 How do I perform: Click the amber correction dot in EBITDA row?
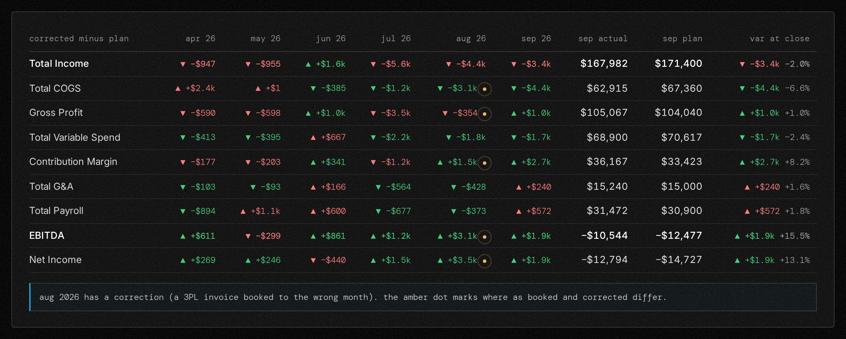[484, 237]
